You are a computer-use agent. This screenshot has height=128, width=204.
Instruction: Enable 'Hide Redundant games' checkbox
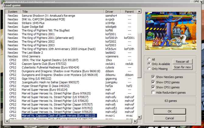click(x=153, y=92)
